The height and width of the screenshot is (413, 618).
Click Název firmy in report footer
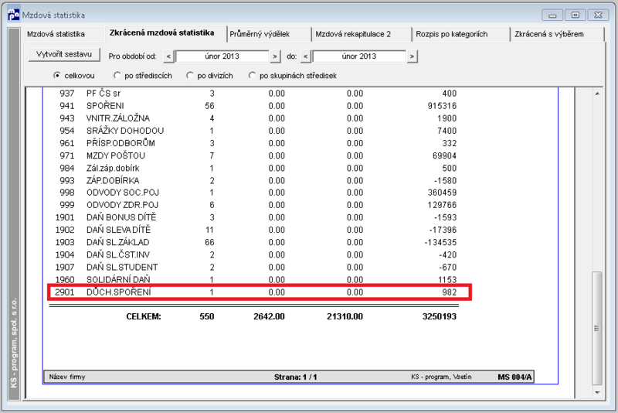(67, 377)
